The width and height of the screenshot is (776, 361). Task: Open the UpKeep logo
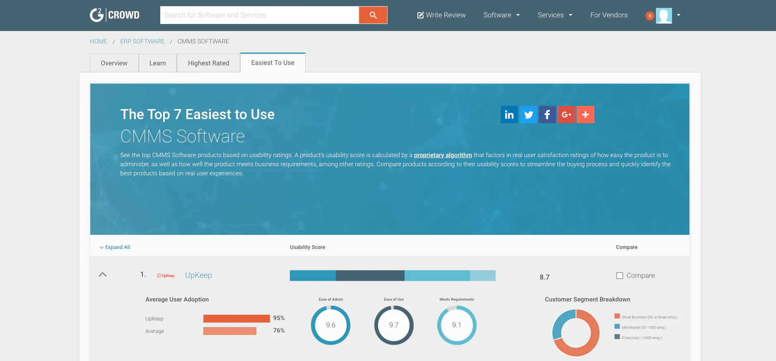pos(166,275)
